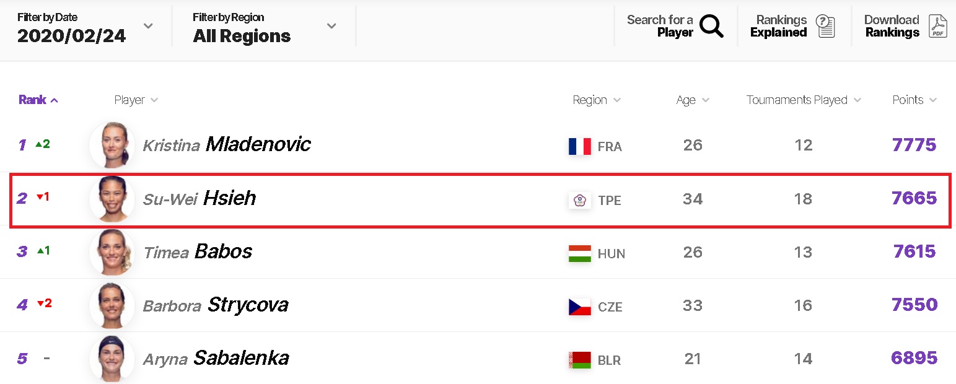
Task: Click the Hungary flag icon
Action: (579, 253)
